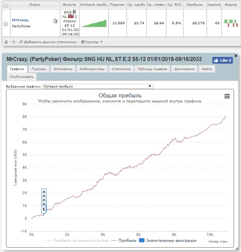This screenshot has height=252, width=241.
Task: Click Добавить другую статистику link
Action: tap(48, 42)
